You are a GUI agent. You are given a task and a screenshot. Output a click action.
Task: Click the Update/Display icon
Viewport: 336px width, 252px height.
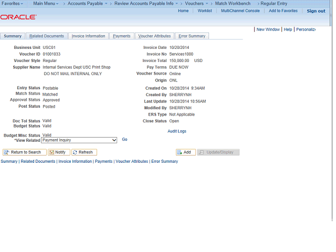coord(201,152)
